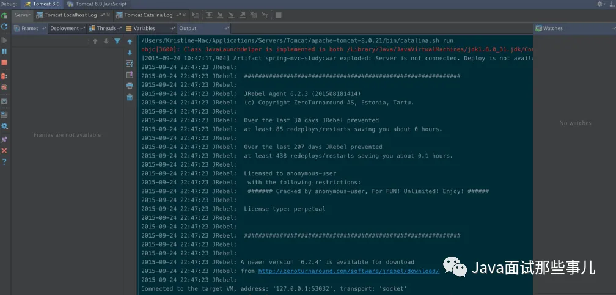Close the Tomcat Localhost Log tab
The image size is (616, 295).
(x=108, y=15)
